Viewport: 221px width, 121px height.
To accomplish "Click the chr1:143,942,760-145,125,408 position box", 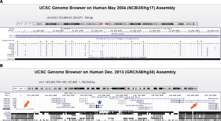I will click(x=58, y=82).
